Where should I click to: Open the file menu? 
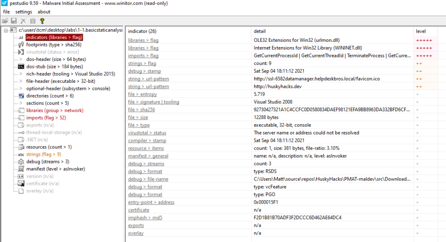[6, 12]
